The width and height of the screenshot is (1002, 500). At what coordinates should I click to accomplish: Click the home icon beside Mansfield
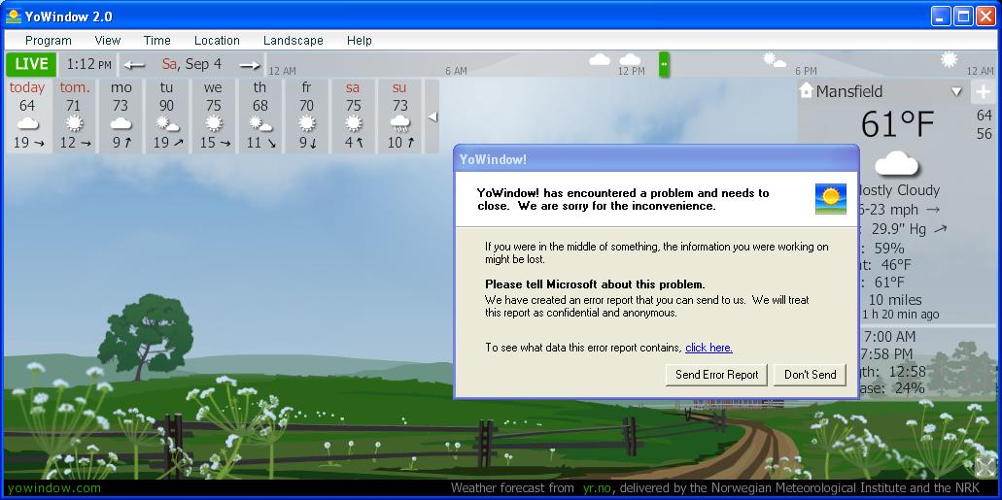tap(806, 90)
